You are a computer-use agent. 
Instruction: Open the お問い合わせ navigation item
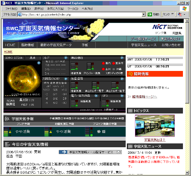[171, 45]
